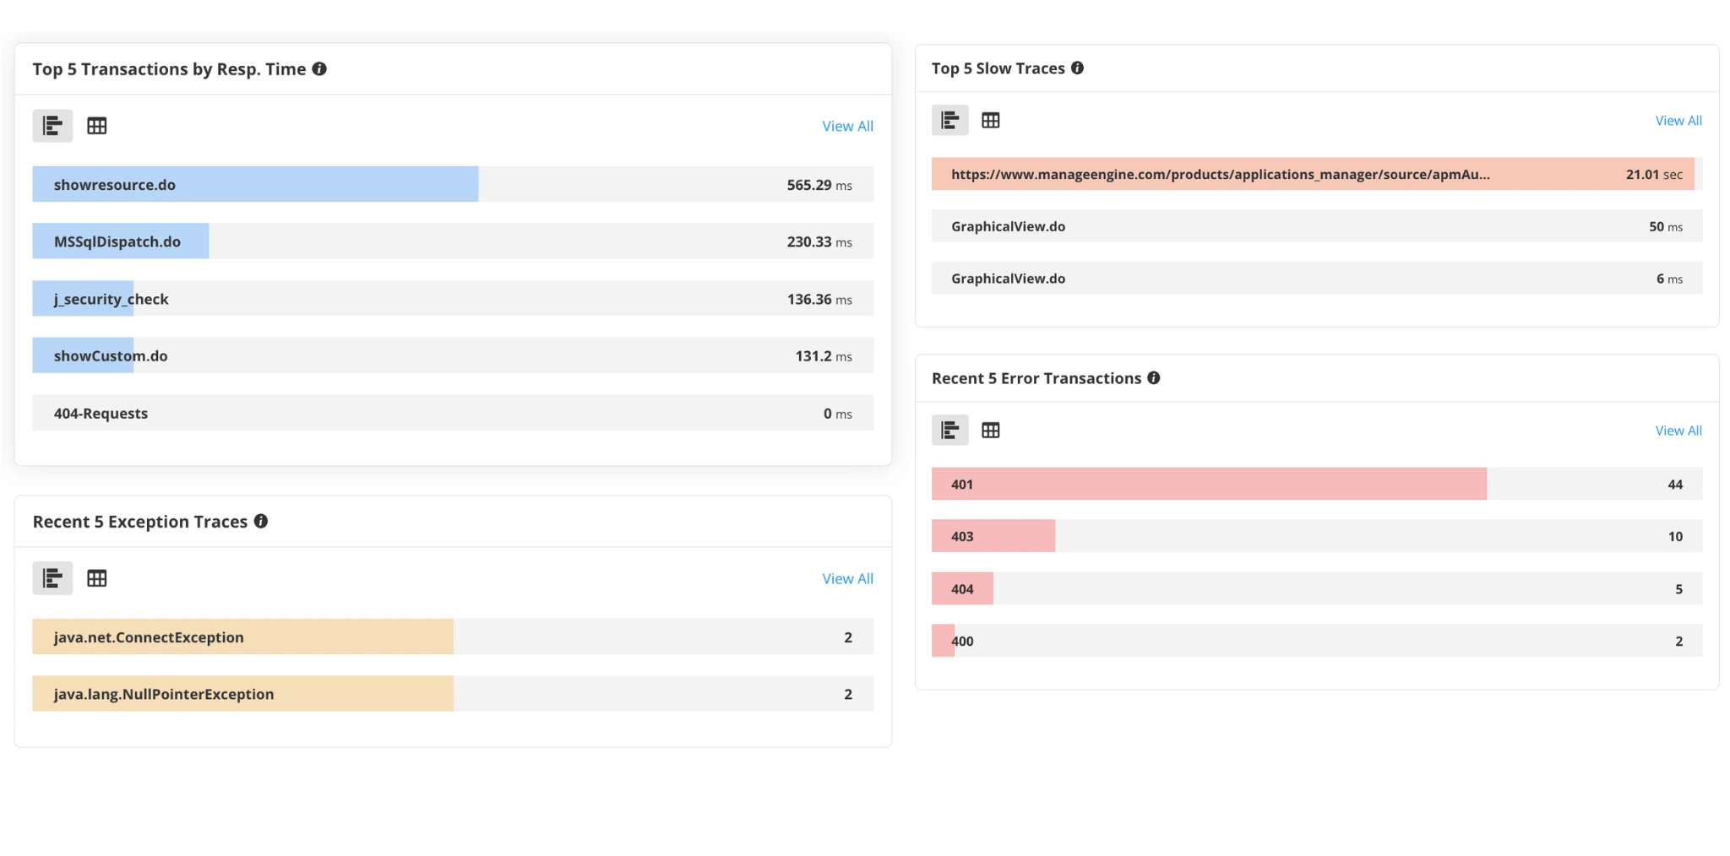Click info icon beside Top 5 Transactions title

319,69
